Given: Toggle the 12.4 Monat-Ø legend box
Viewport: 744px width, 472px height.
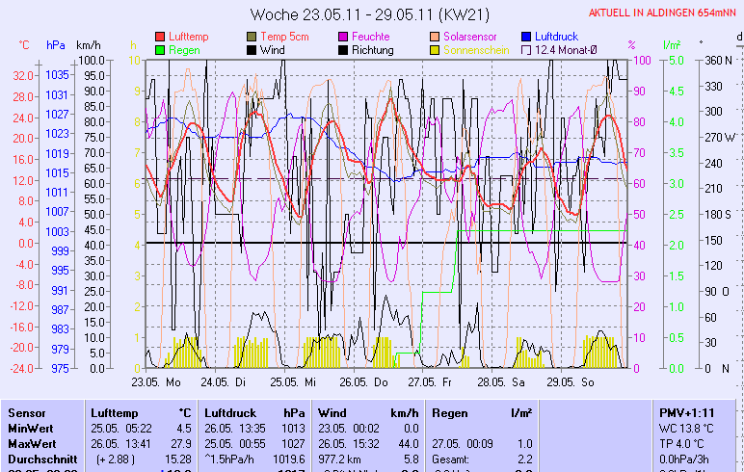Looking at the screenshot, I should [527, 50].
